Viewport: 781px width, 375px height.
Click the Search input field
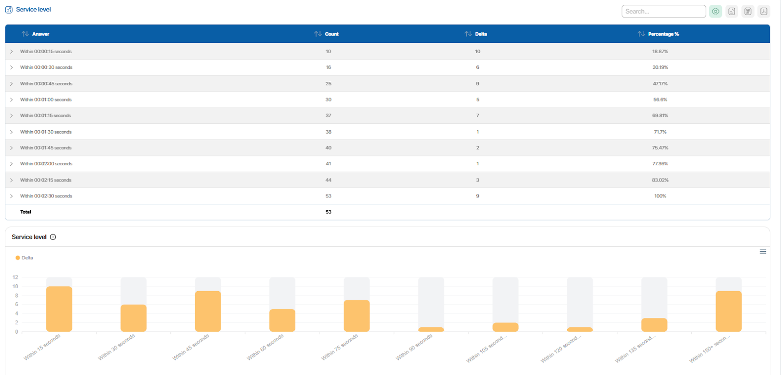(x=663, y=11)
